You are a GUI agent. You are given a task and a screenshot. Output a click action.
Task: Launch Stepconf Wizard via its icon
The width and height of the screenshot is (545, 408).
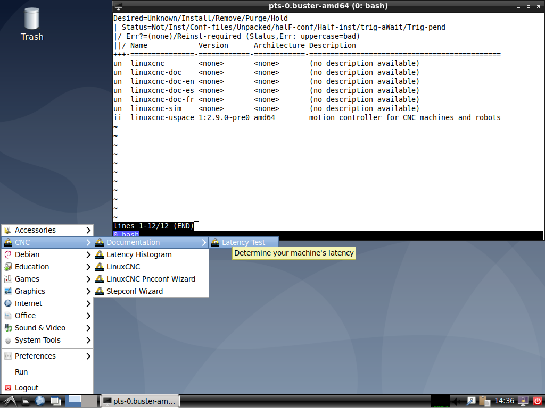coord(101,291)
